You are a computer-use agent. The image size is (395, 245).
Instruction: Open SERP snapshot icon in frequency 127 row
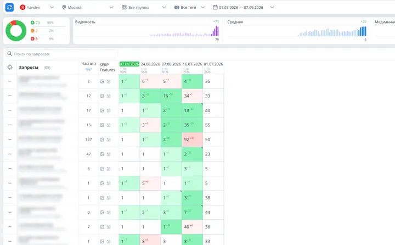tap(109, 140)
